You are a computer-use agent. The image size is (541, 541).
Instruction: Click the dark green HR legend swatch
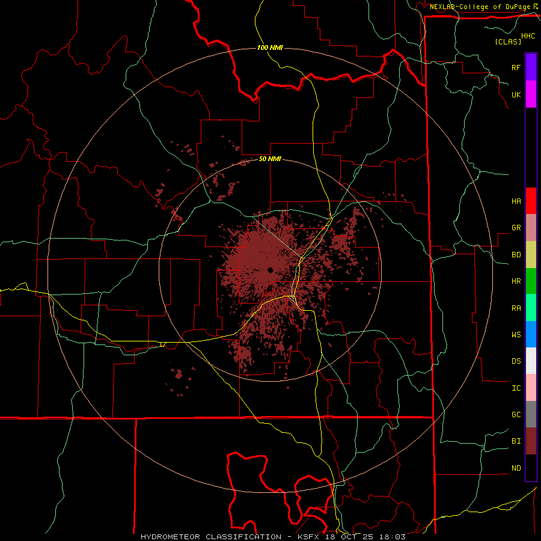pyautogui.click(x=531, y=281)
